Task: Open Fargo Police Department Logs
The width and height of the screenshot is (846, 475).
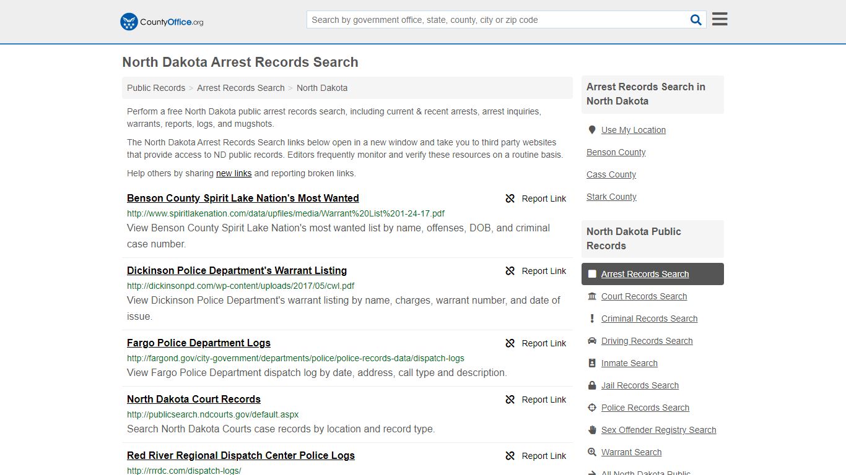Action: [x=199, y=343]
